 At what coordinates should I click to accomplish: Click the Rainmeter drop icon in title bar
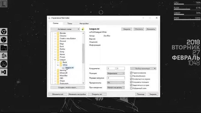point(49,18)
